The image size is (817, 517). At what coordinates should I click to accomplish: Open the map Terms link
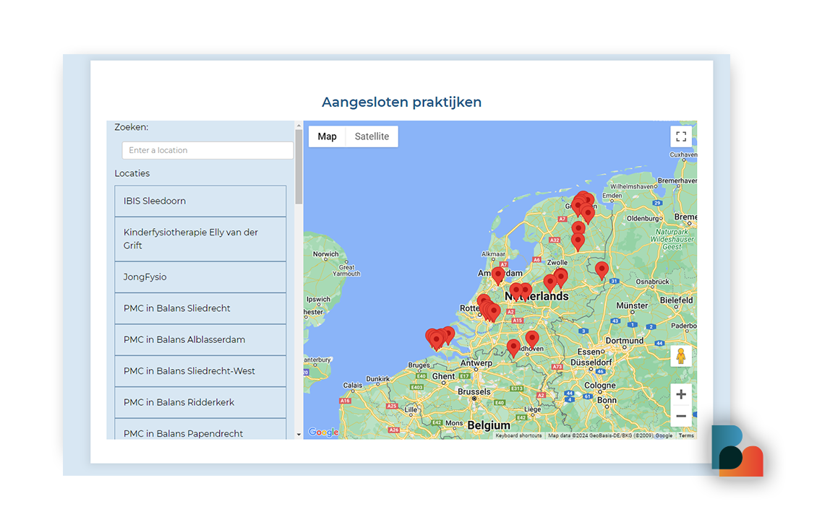[686, 436]
